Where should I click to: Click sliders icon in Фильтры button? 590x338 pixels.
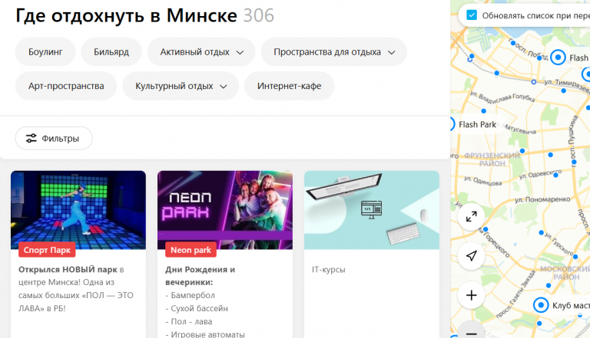(x=31, y=138)
